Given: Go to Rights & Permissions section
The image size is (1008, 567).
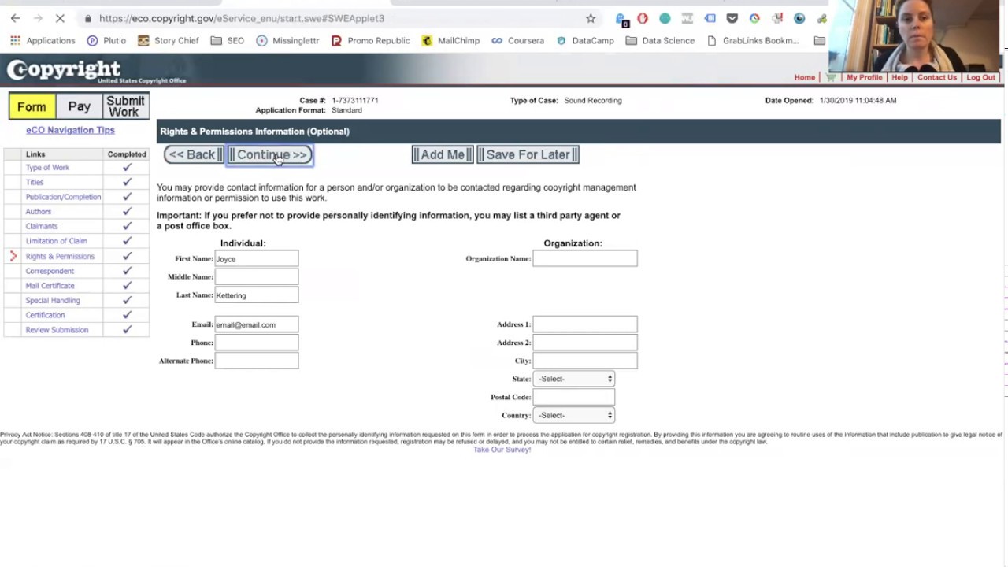Looking at the screenshot, I should [60, 256].
